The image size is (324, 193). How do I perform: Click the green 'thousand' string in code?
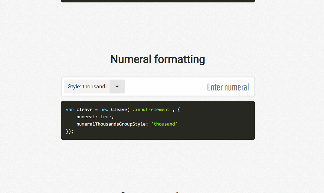(164, 124)
